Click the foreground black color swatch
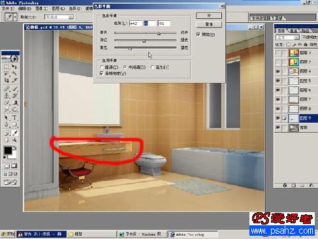The width and height of the screenshot is (318, 239). [x=8, y=150]
